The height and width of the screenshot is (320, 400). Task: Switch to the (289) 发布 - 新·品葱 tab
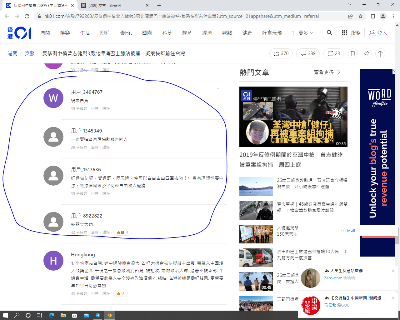tap(114, 5)
